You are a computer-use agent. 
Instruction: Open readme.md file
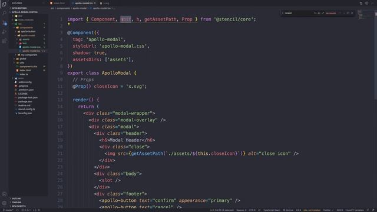pyautogui.click(x=24, y=105)
